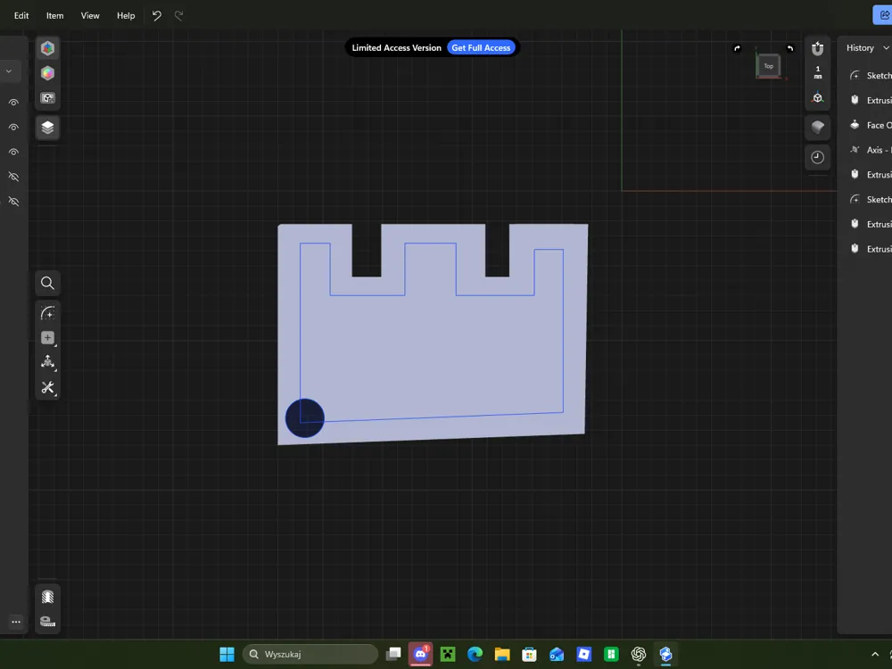Image resolution: width=892 pixels, height=669 pixels.
Task: Show hidden tray icons chevron
Action: pyautogui.click(x=875, y=654)
